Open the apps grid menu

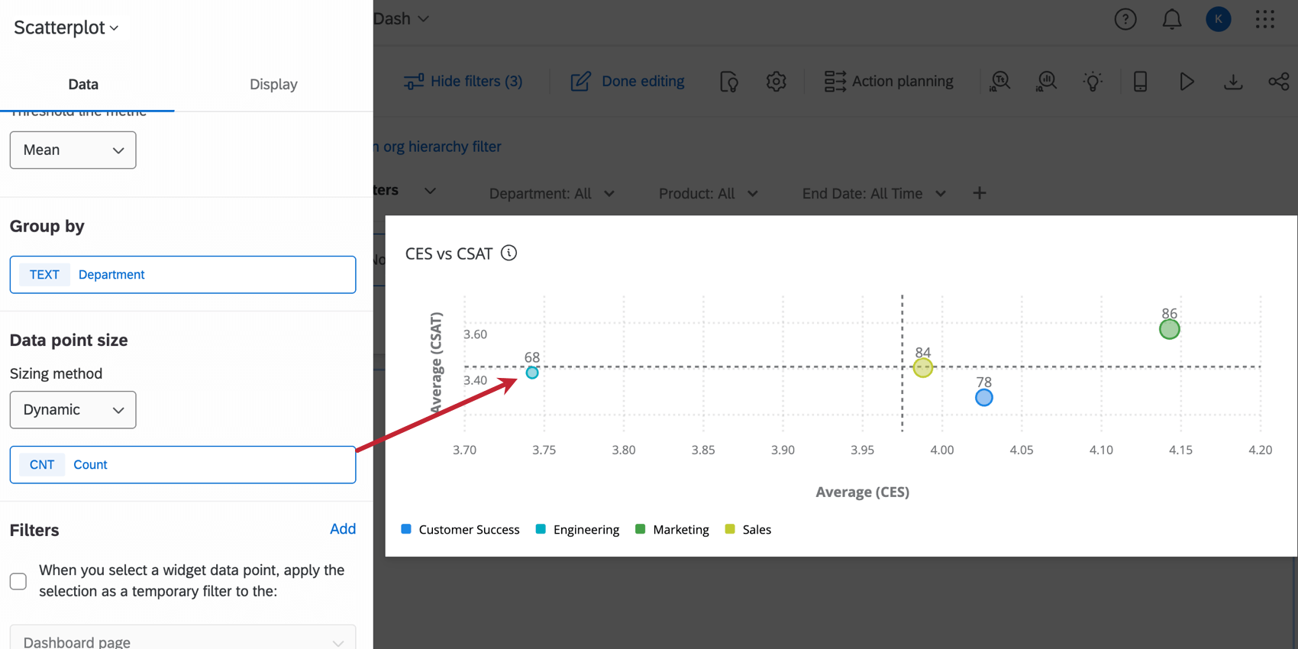pos(1264,19)
